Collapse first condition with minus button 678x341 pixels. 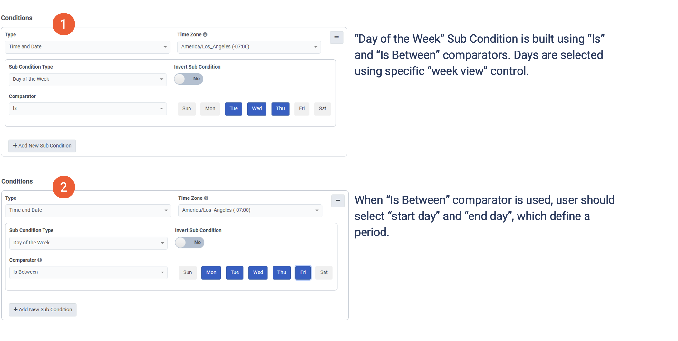[x=336, y=37]
